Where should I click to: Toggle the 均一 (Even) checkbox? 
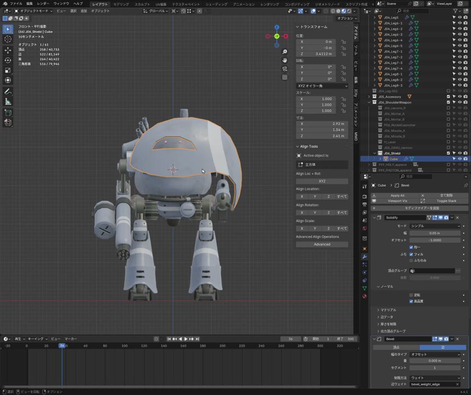click(411, 247)
